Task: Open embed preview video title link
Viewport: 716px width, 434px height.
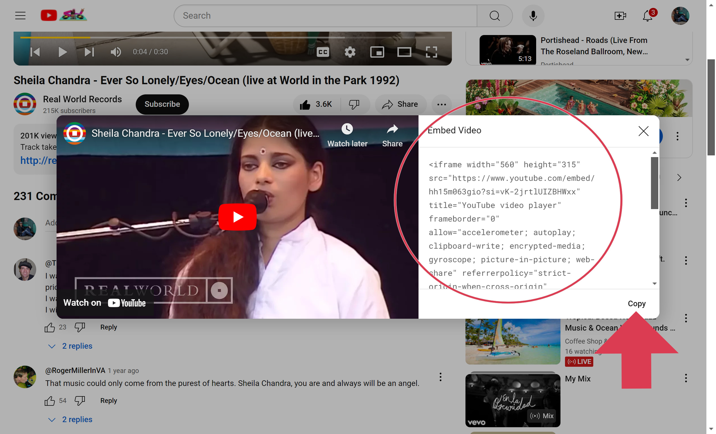Action: pos(205,133)
